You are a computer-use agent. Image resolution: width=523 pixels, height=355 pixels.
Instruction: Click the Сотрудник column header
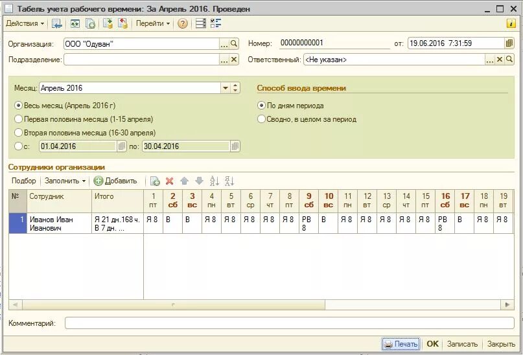pos(59,201)
